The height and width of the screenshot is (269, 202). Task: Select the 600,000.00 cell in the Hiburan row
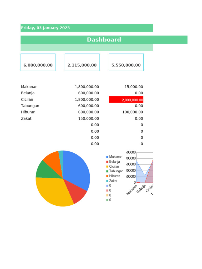pyautogui.click(x=88, y=112)
